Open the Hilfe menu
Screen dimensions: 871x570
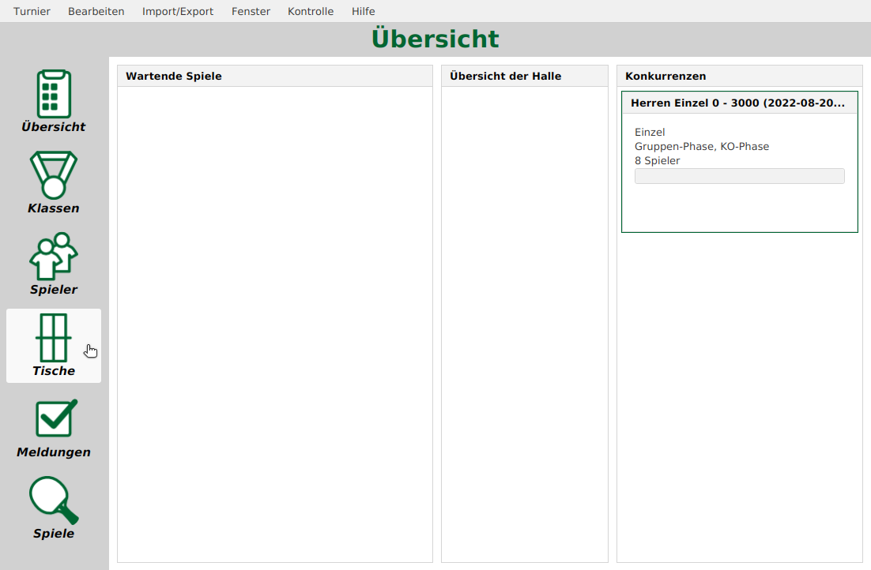coord(363,11)
